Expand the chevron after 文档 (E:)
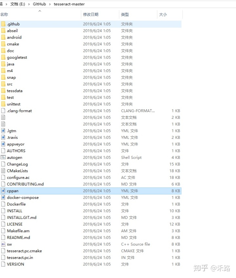This screenshot has height=278, width=236. point(29,4)
